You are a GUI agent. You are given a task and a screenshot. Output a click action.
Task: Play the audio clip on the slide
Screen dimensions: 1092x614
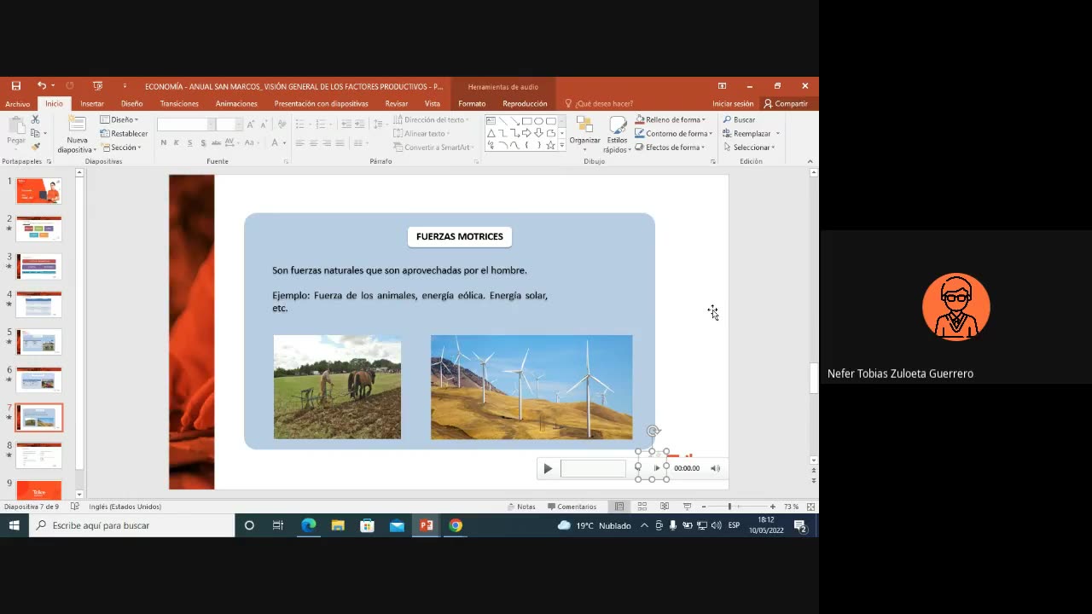coord(548,468)
